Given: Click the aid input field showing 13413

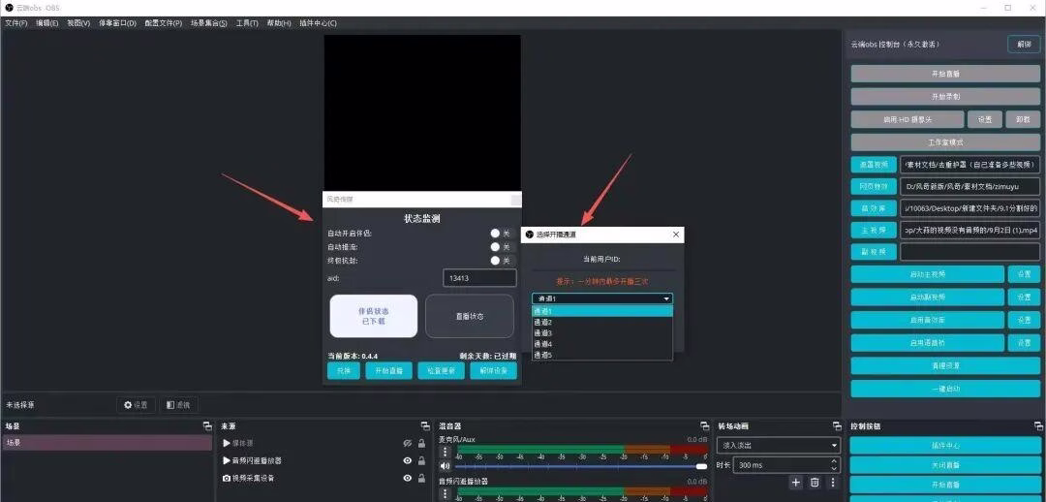Looking at the screenshot, I should [479, 278].
